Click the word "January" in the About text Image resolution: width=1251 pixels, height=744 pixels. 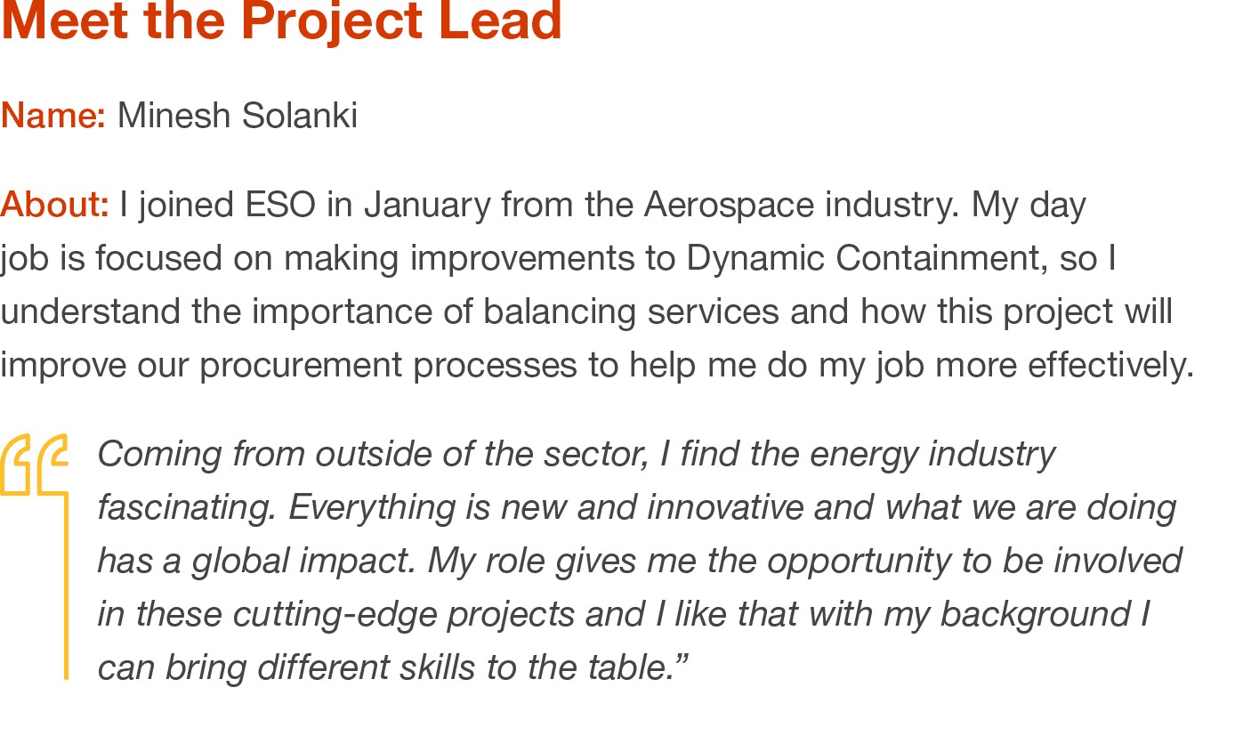(x=427, y=205)
